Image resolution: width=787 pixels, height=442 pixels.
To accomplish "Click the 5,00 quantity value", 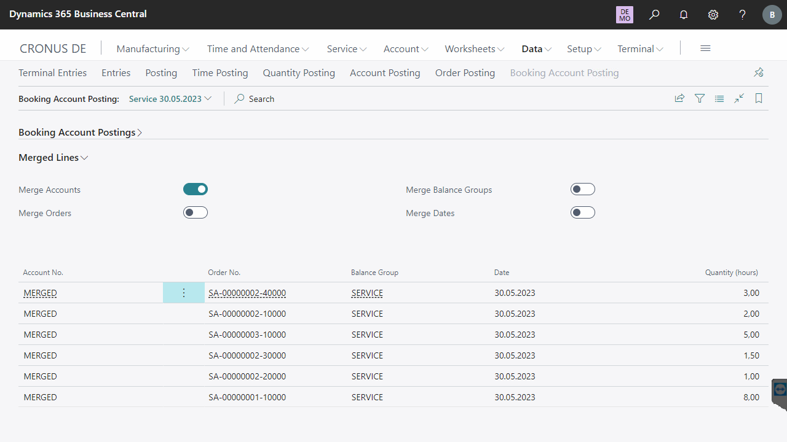I will 751,335.
